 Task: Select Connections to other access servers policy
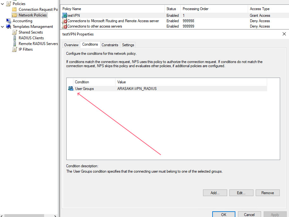(x=95, y=26)
